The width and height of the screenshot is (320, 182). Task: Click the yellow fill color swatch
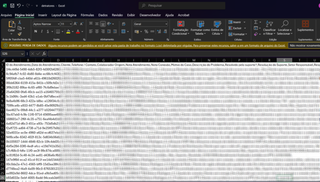pos(68,32)
